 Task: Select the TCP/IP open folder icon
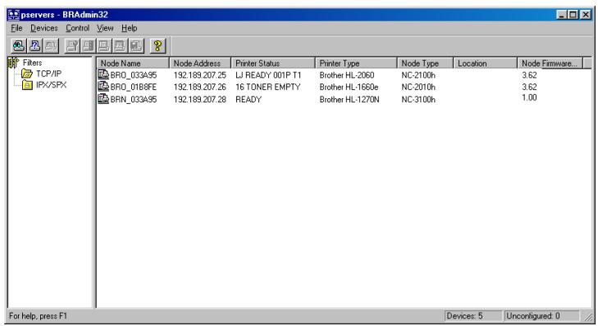click(x=27, y=74)
